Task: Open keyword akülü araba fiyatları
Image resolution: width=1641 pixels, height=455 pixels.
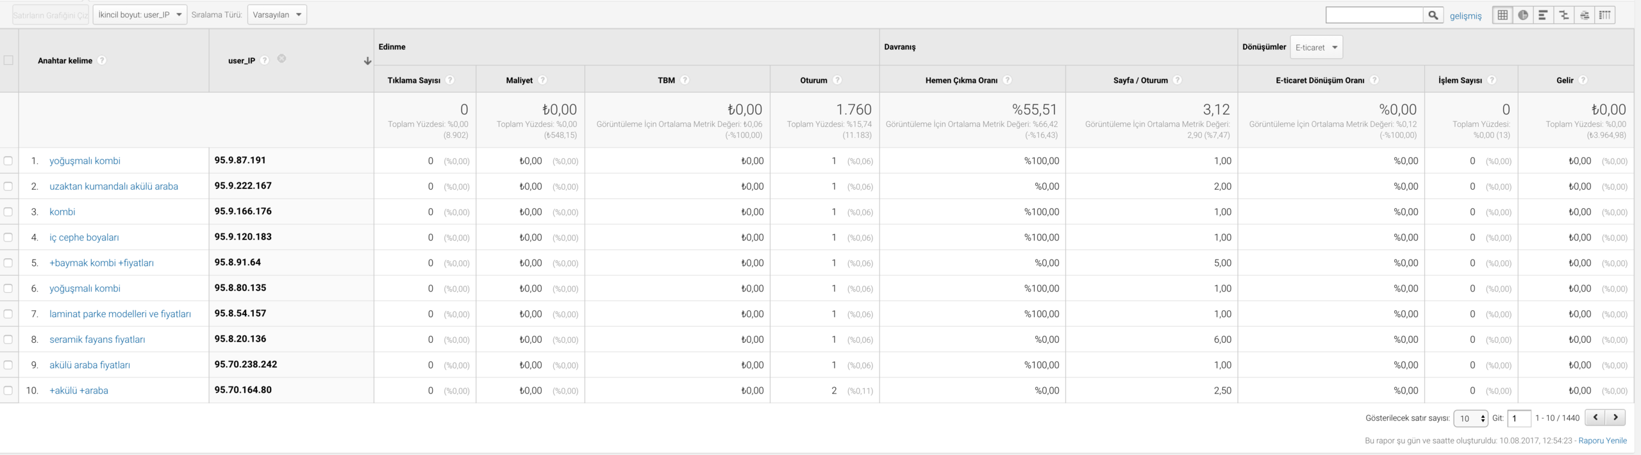Action: tap(90, 365)
